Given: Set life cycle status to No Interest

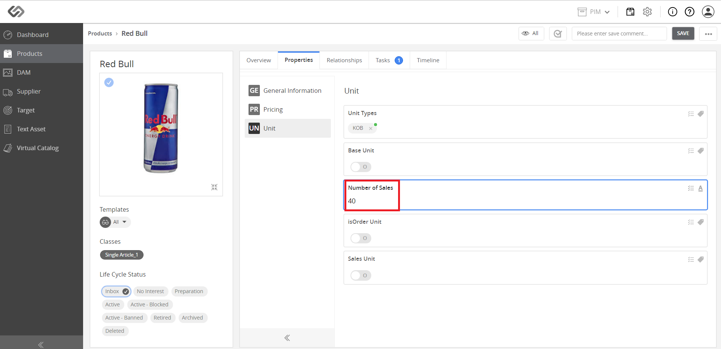Looking at the screenshot, I should pos(150,291).
